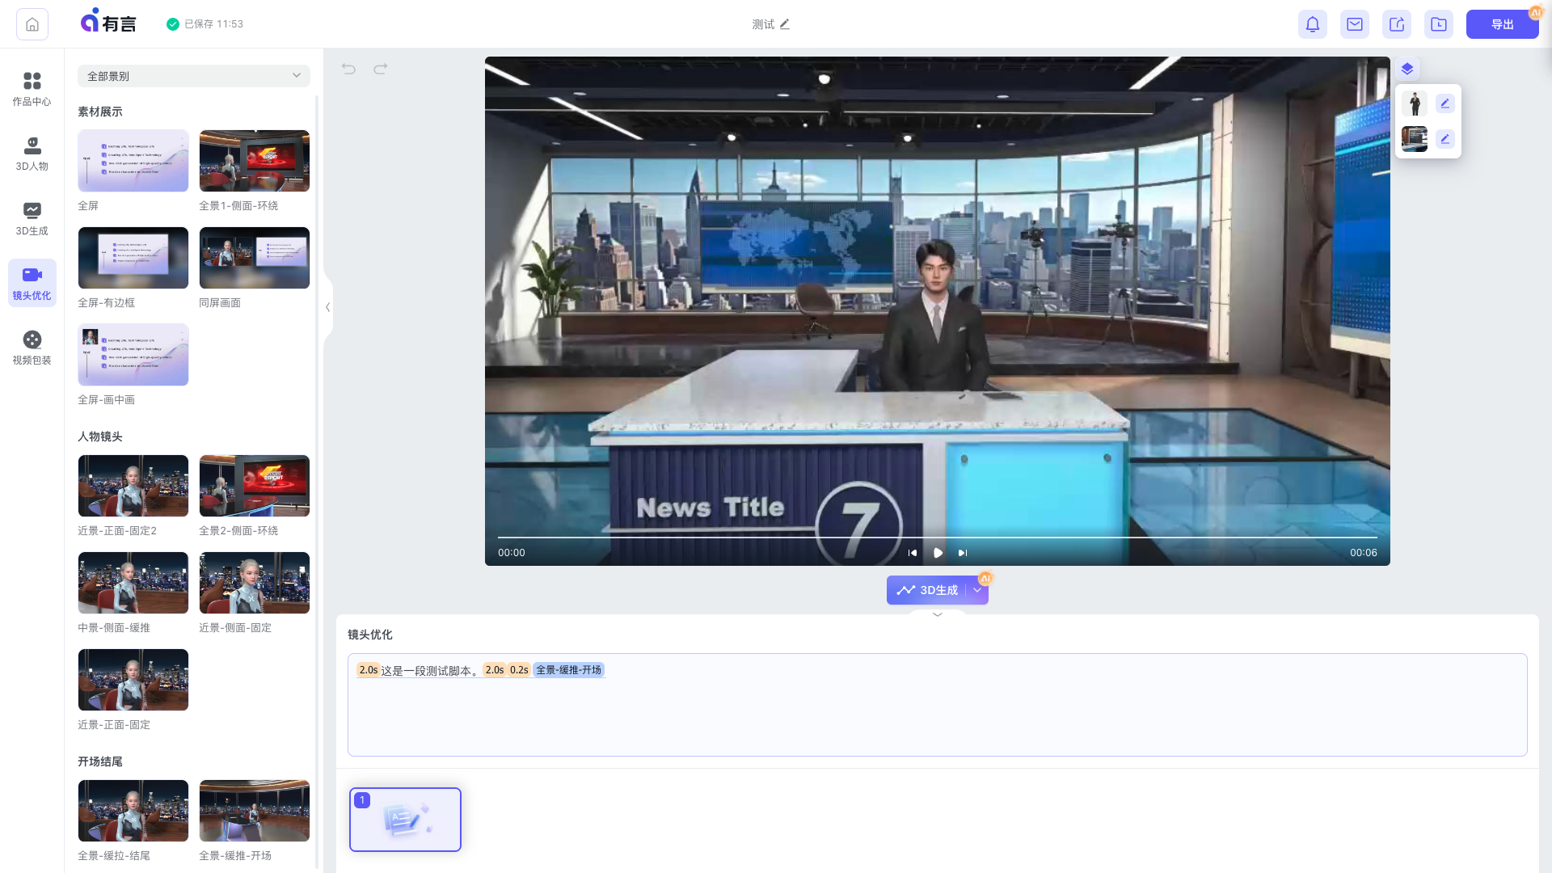
Task: Select the 镜头优化 sidebar item
Action: tap(32, 284)
